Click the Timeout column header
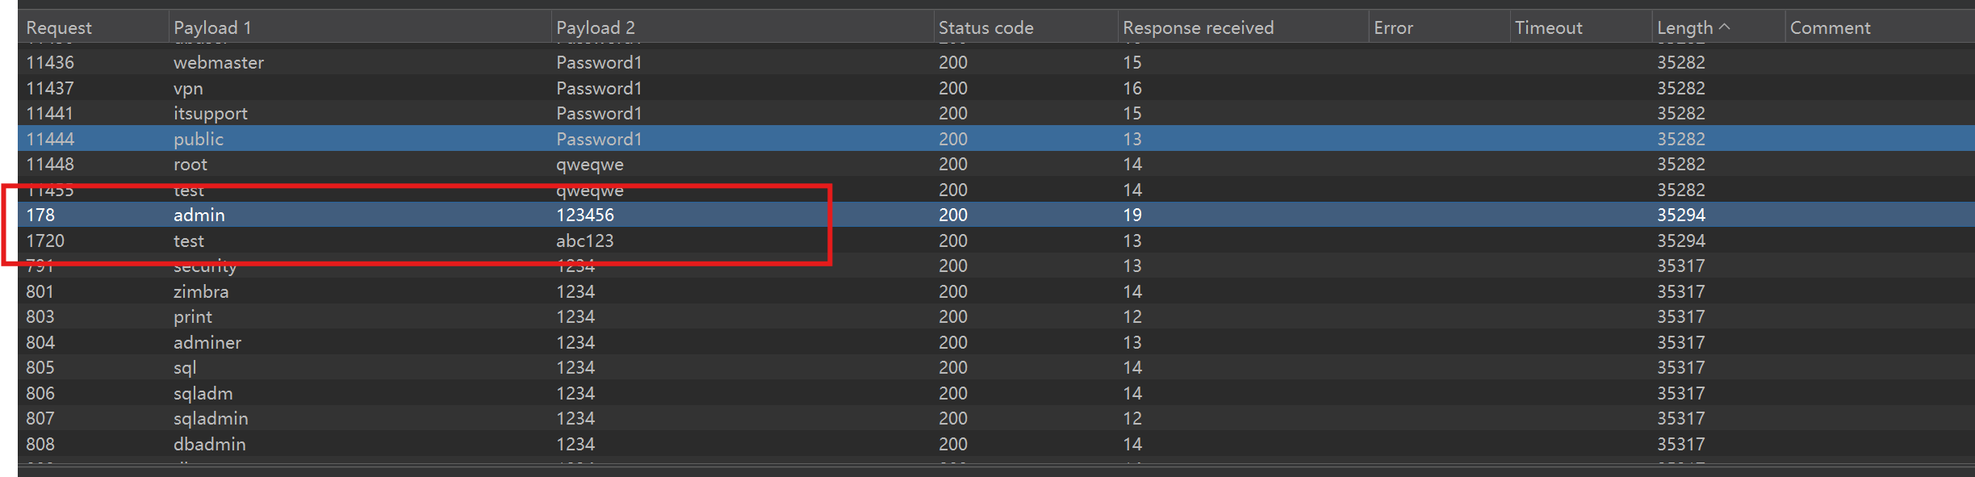 (x=1548, y=27)
